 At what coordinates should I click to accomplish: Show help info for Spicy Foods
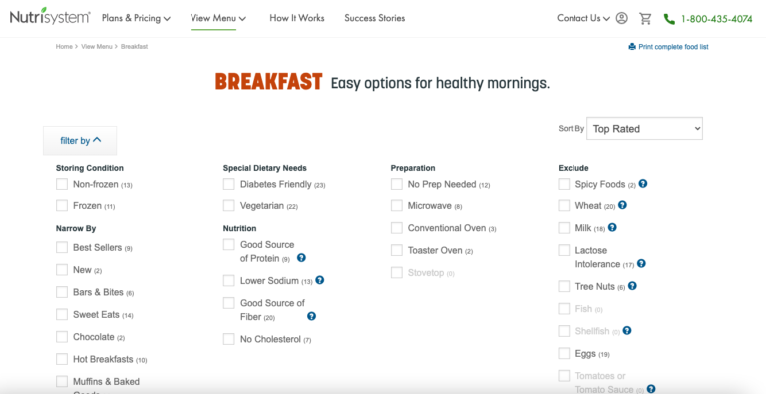[643, 184]
